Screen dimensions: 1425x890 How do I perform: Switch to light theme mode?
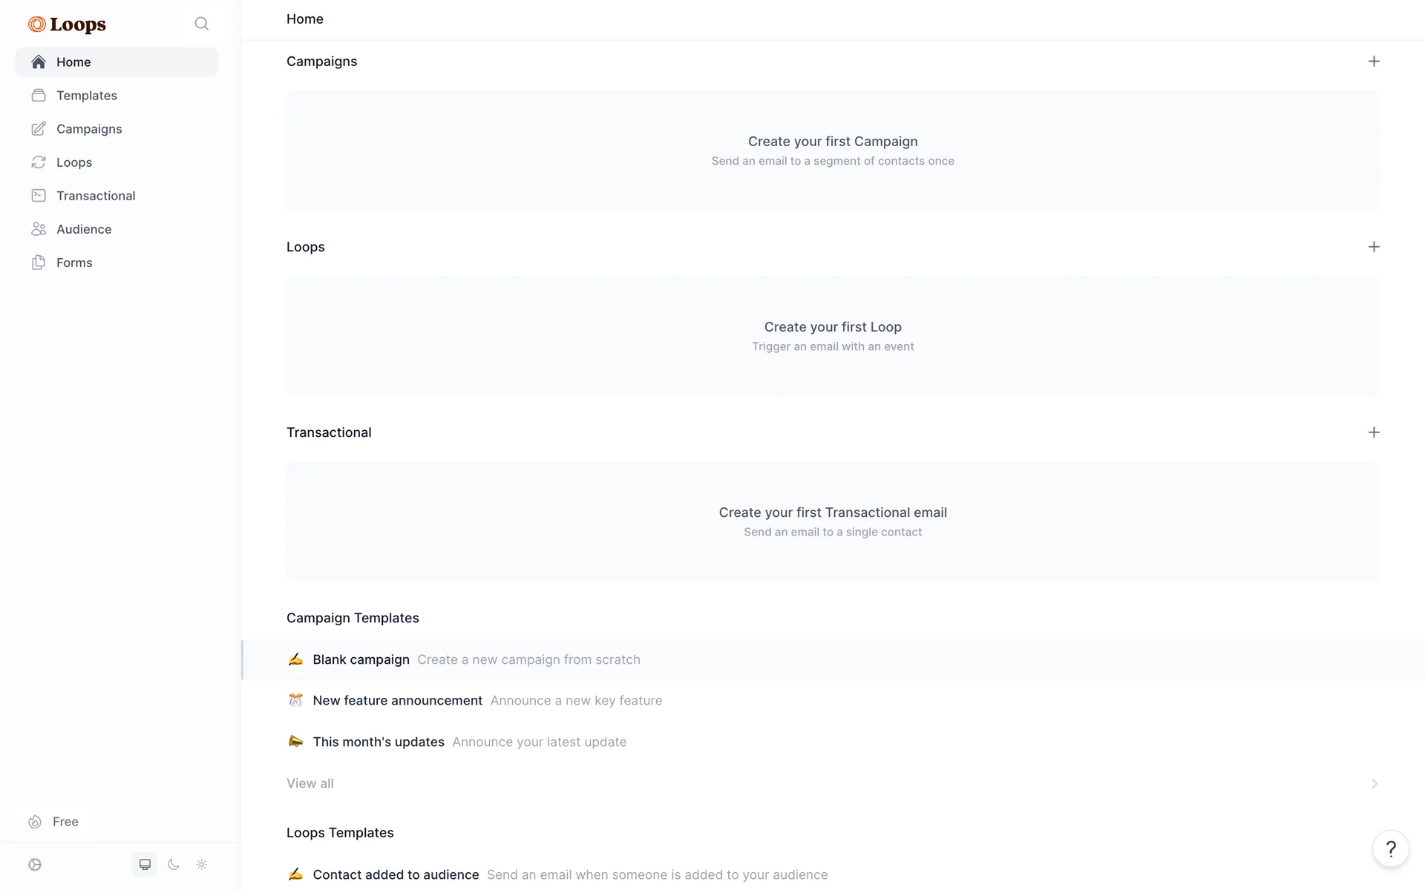202,865
